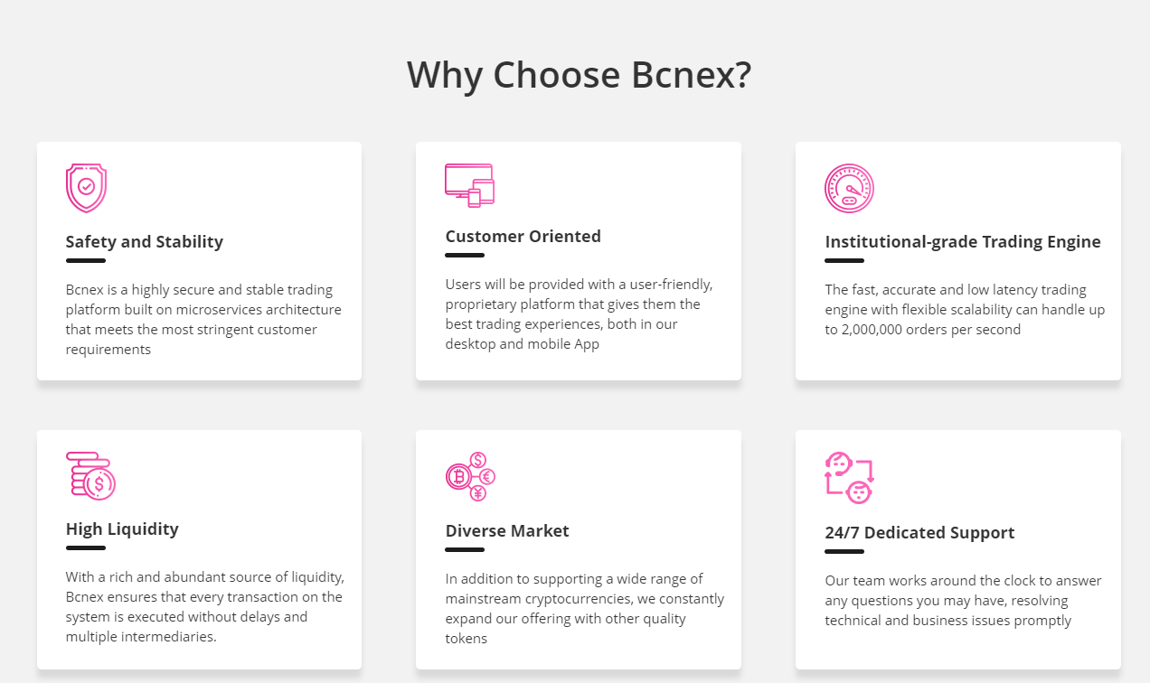The image size is (1150, 683).
Task: Select the Customer Oriented heading
Action: [523, 237]
